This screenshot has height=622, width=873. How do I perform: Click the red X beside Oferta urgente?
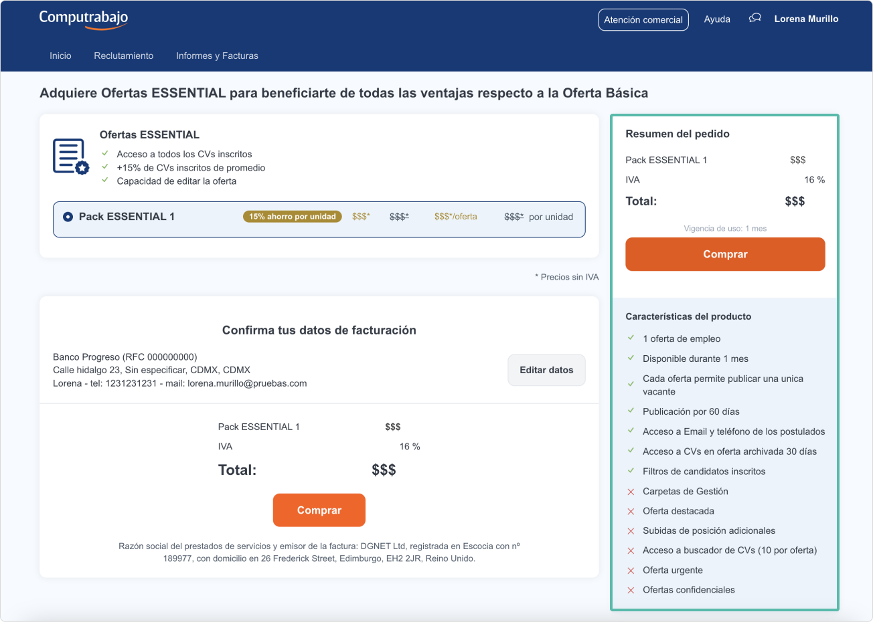pos(631,571)
